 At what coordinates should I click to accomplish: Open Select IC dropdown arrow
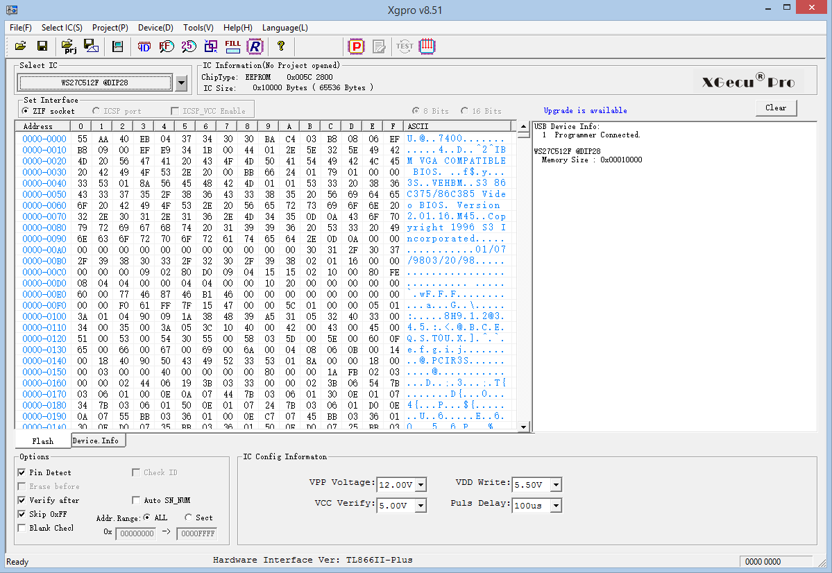tap(182, 83)
